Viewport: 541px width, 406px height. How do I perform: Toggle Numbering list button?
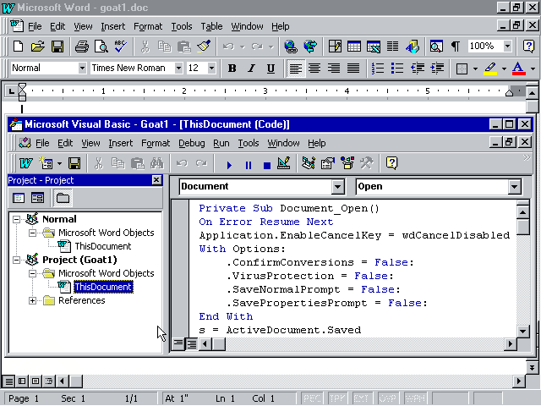tap(378, 69)
